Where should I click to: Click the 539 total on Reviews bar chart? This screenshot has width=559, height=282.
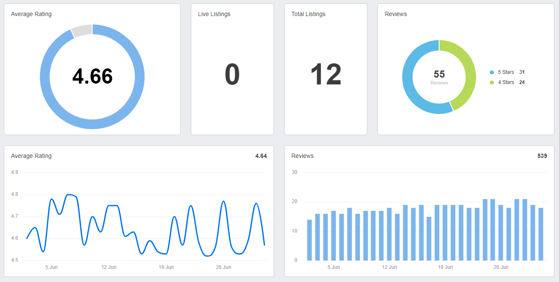pyautogui.click(x=542, y=156)
